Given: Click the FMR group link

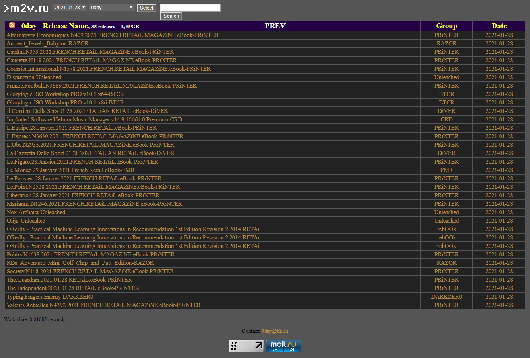Looking at the screenshot, I should pos(446,170).
